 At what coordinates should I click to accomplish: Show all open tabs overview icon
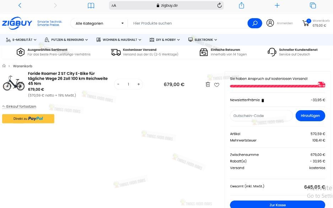click(313, 6)
